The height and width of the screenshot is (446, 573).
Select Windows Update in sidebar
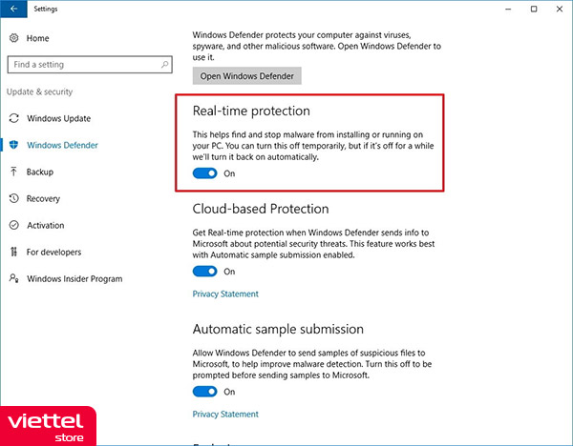point(59,118)
